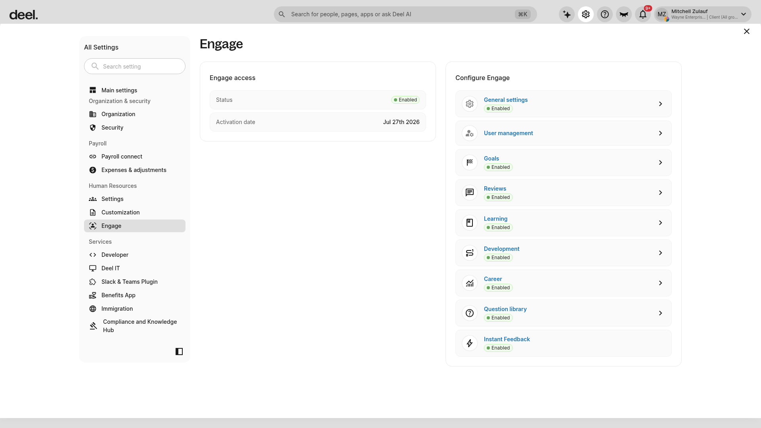Open General settings via its chevron
This screenshot has width=761, height=428.
(660, 104)
